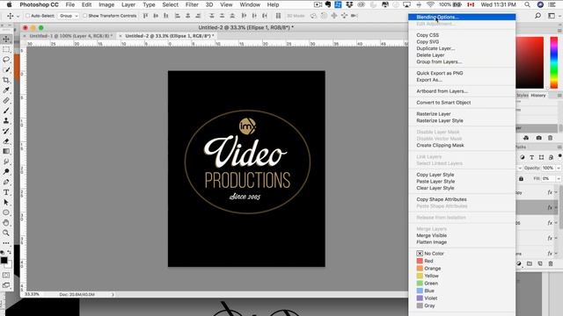
Task: Open Spotlight search in macOS menu bar
Action: (x=527, y=4)
